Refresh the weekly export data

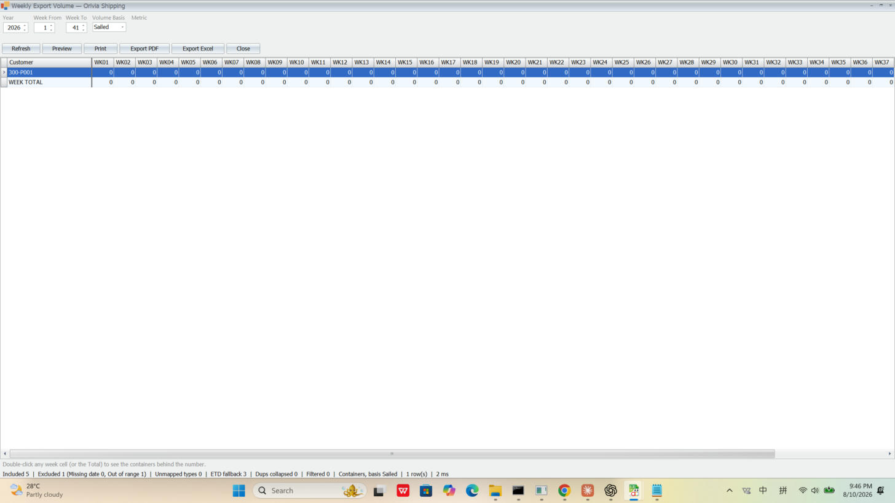click(x=21, y=49)
